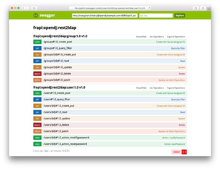The width and height of the screenshot is (220, 169).
Task: Open a new tab with the plus icon
Action: click(x=209, y=9)
